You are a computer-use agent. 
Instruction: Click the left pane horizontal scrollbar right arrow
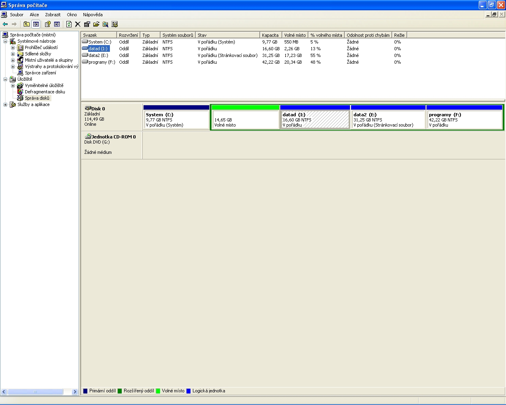click(75, 392)
